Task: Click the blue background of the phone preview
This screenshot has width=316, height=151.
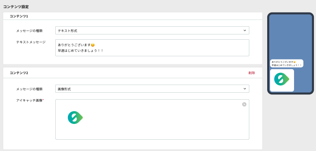Action: tap(290, 36)
